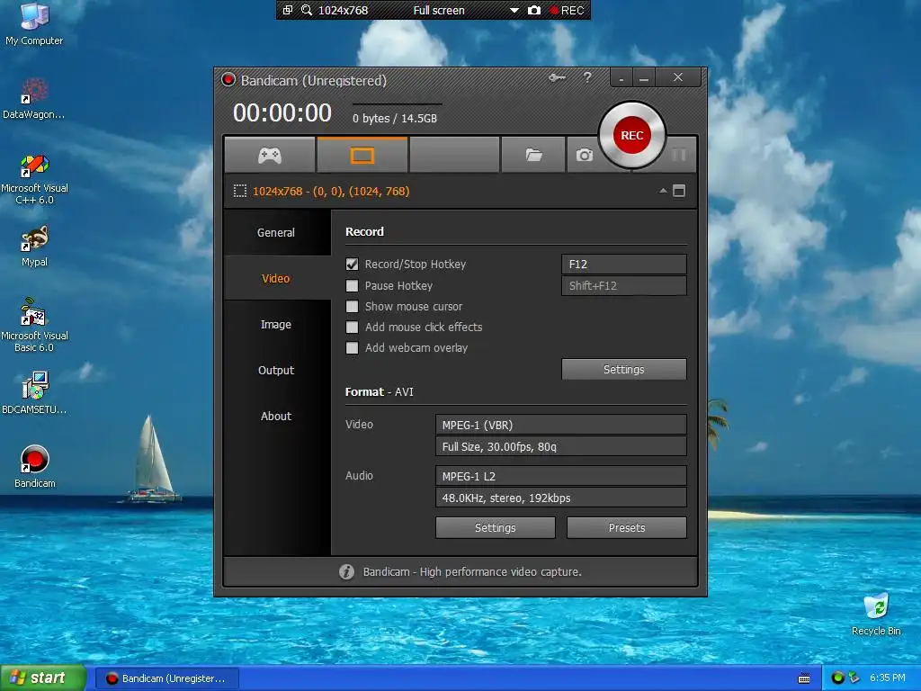Enable Add mouse click effects checkbox
Viewport: 921px width, 691px height.
352,328
